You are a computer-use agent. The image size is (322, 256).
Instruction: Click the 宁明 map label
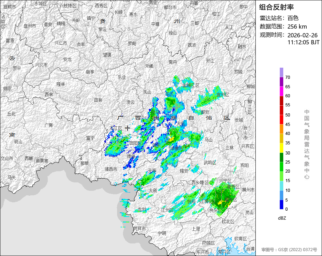tap(162, 233)
